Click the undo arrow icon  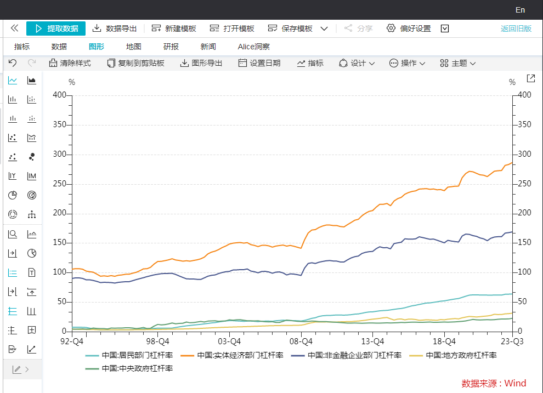click(x=13, y=63)
